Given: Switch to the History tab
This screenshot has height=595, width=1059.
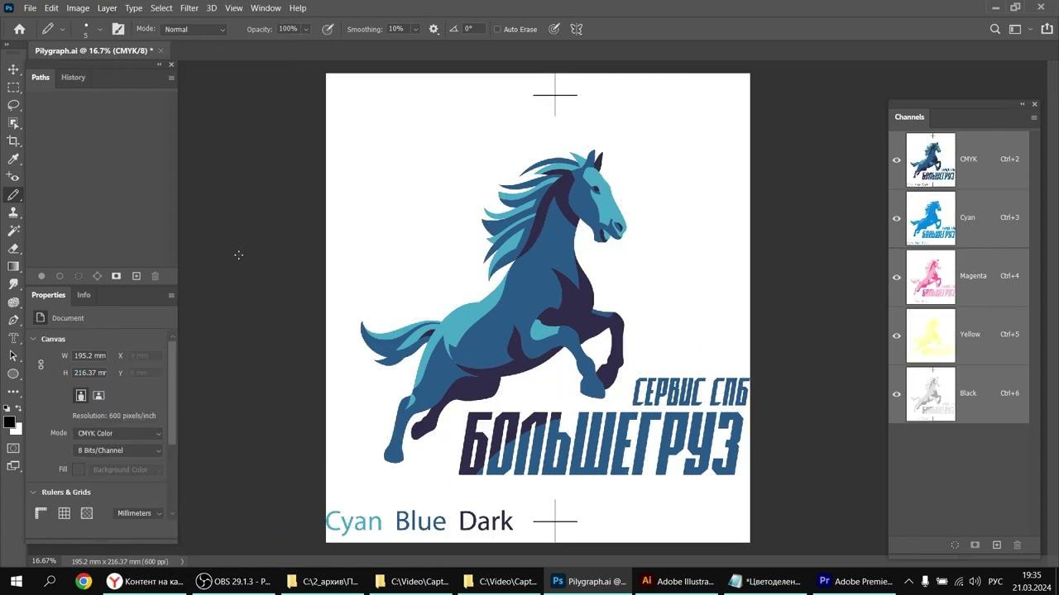Looking at the screenshot, I should (x=73, y=78).
